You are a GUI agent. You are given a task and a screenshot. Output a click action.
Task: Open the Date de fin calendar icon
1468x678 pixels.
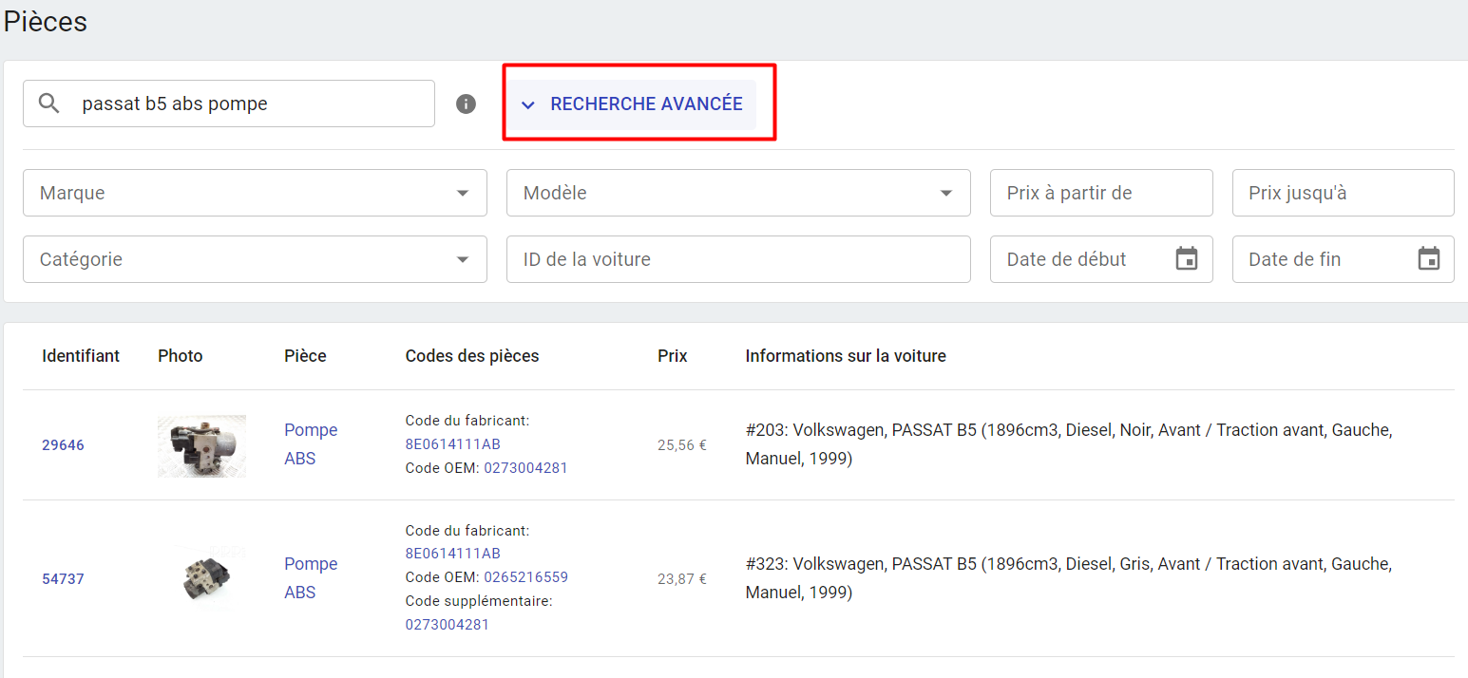(x=1429, y=258)
